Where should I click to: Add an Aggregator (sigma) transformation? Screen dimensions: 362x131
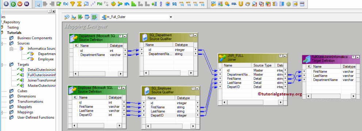coord(79,4)
